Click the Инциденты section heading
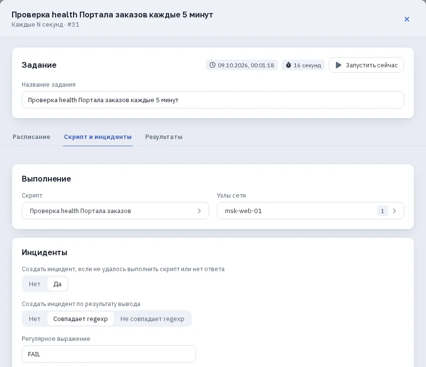The height and width of the screenshot is (367, 426). [45, 252]
